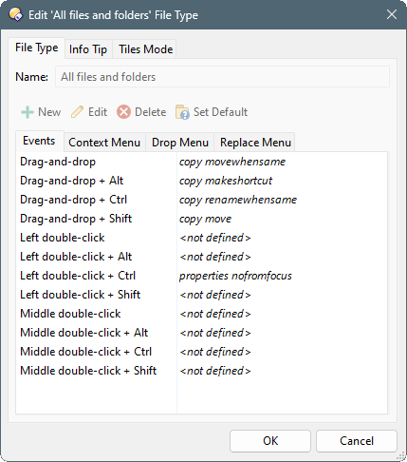Click the pencil Edit icon
The height and width of the screenshot is (462, 407).
click(x=77, y=112)
